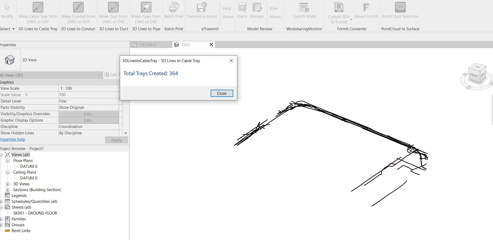Select the {3D} view tab

[186, 45]
